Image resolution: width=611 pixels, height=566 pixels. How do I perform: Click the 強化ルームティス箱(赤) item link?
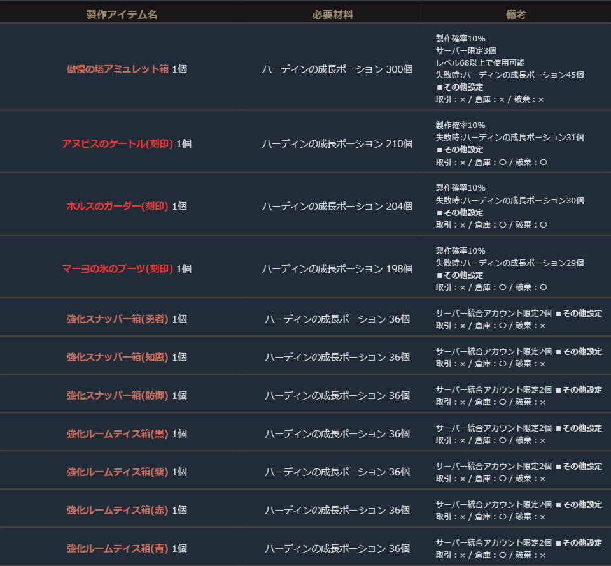[x=118, y=510]
